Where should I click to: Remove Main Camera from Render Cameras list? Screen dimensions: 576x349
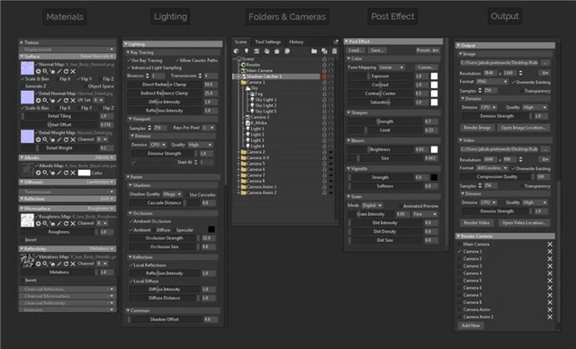tap(550, 244)
